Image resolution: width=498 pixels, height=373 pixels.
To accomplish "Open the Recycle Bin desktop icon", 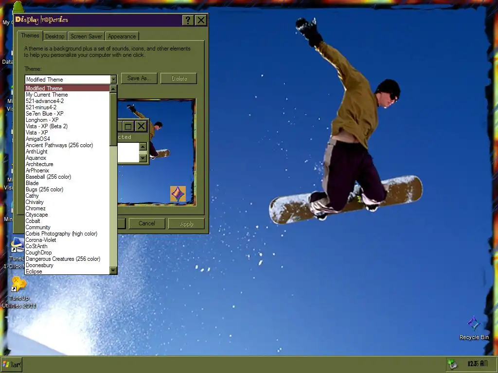I will coord(474,328).
